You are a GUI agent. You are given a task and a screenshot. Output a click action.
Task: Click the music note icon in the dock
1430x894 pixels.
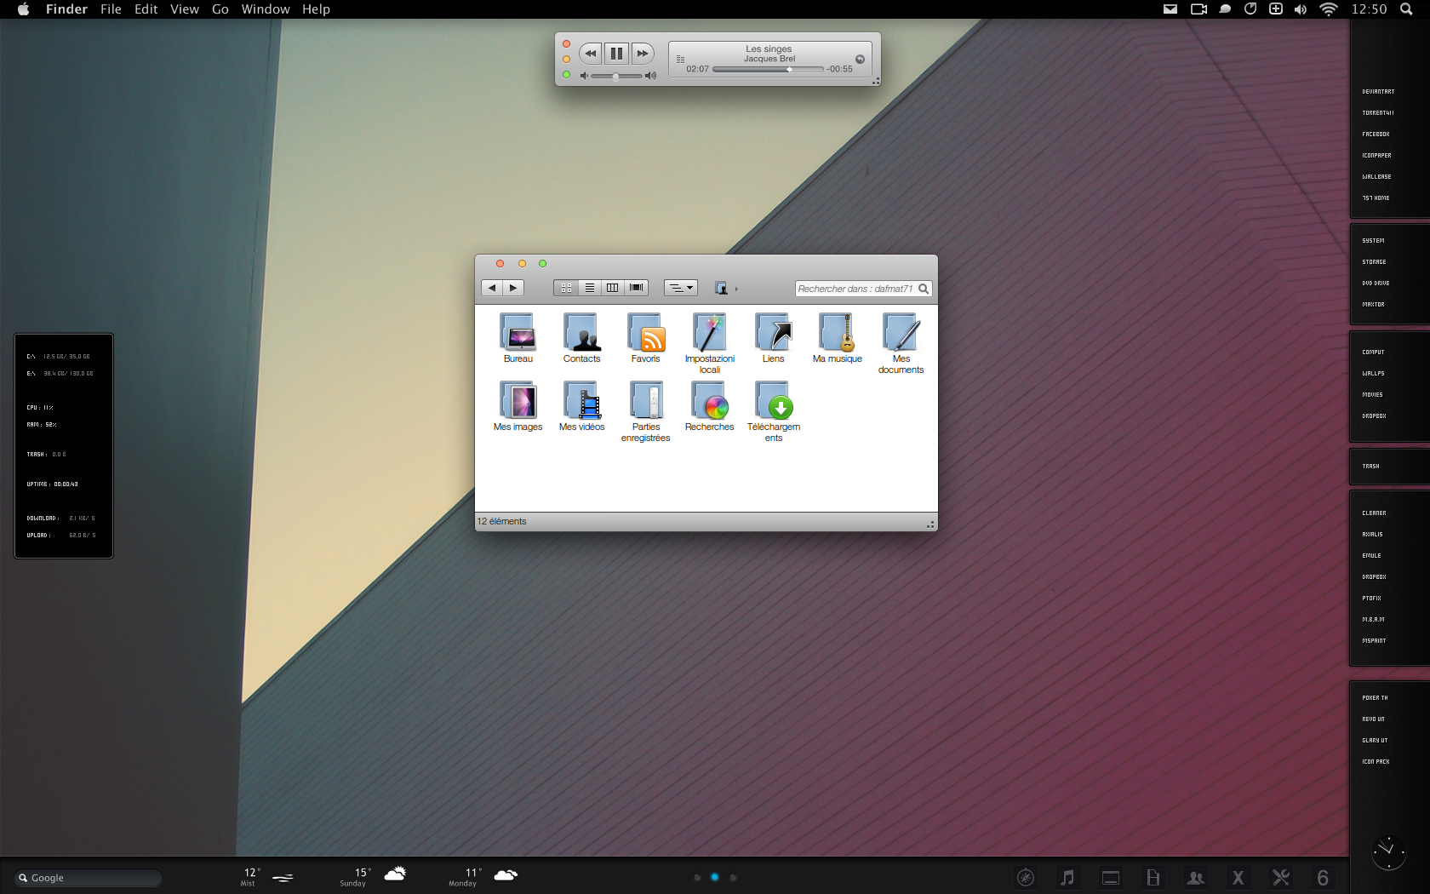click(x=1067, y=878)
